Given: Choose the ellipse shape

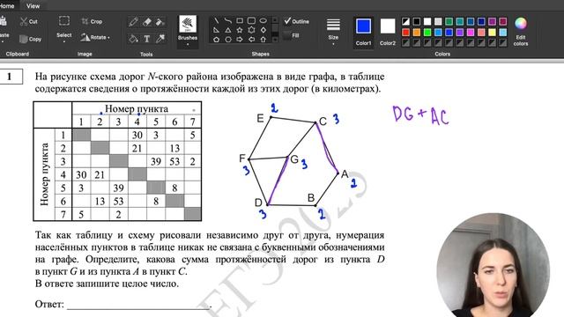Looking at the screenshot, I should [x=263, y=21].
